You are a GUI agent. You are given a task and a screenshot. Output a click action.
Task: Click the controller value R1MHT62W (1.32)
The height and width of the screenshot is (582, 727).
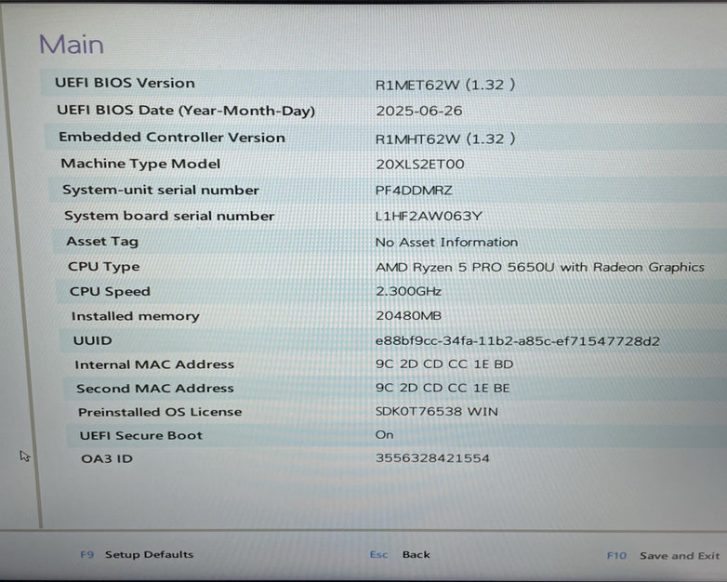click(445, 139)
